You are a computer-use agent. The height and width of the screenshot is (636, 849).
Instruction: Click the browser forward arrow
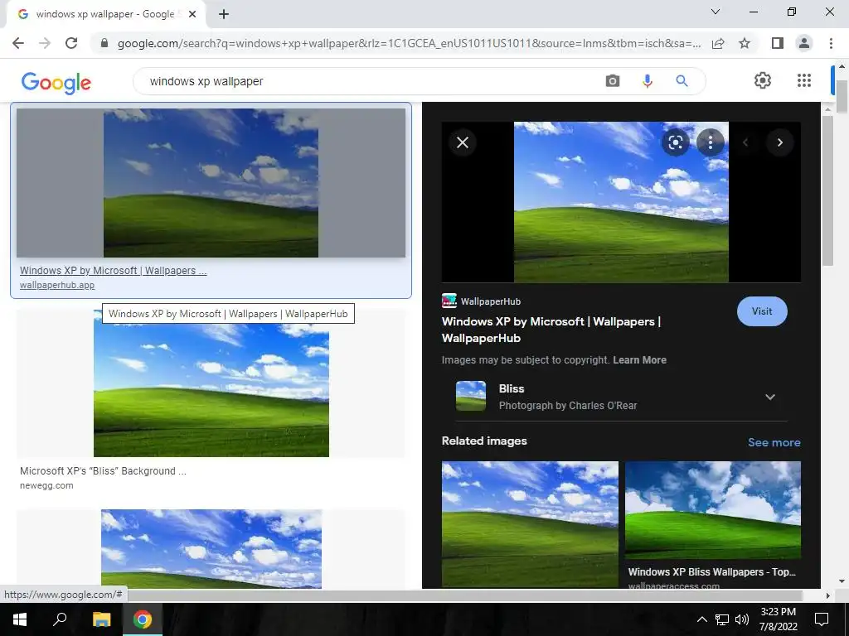[x=45, y=43]
